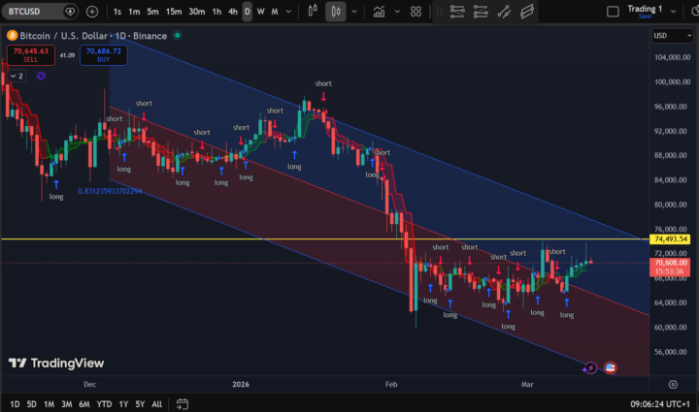Click the yellow 74,493.54 price label
This screenshot has width=699, height=412.
coord(670,239)
